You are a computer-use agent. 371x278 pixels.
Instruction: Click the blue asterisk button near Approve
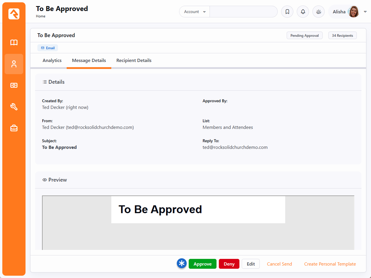pyautogui.click(x=182, y=264)
